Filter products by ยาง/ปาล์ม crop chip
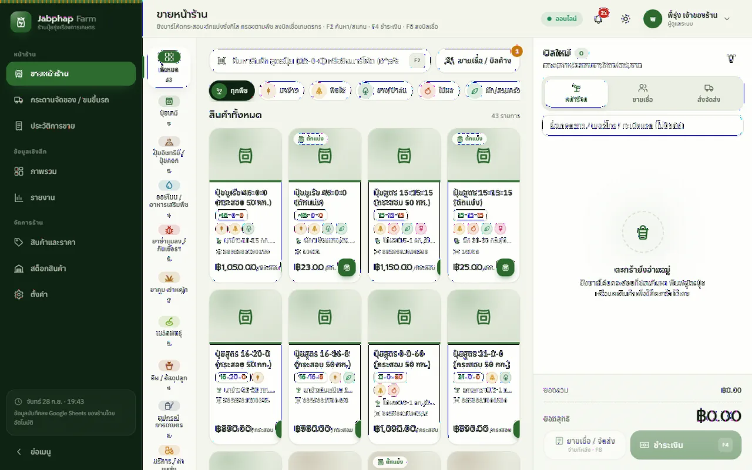Image resolution: width=752 pixels, height=470 pixels. pyautogui.click(x=385, y=91)
